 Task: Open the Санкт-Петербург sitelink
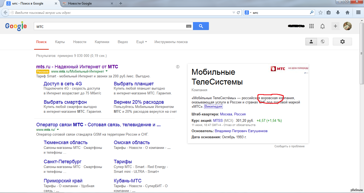click(63, 162)
